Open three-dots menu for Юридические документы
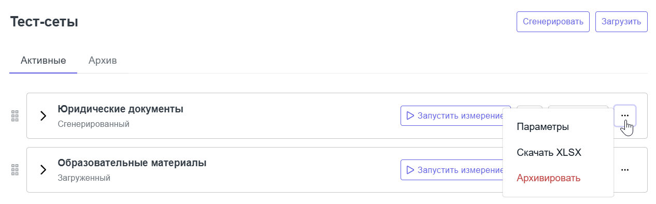Viewport: 656px width, 204px height. pyautogui.click(x=625, y=115)
